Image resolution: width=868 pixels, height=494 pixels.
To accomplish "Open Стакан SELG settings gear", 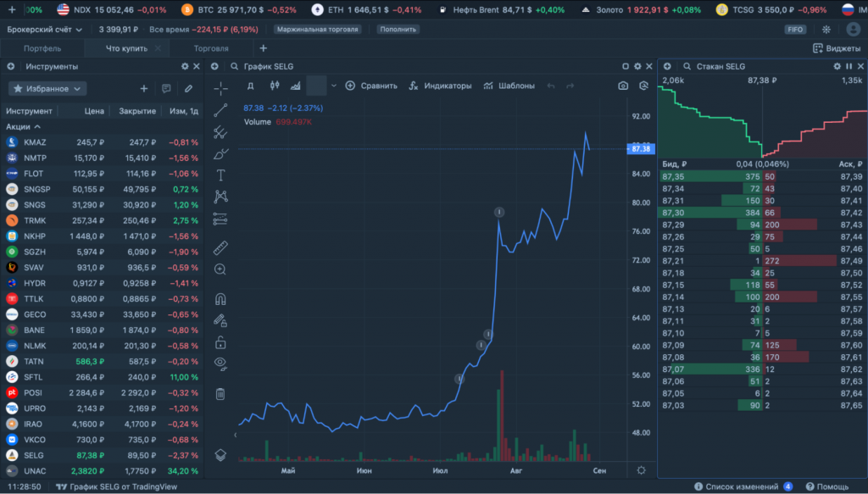I will [837, 66].
